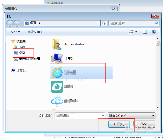163x138 pixels.
Task: Click the forward navigation arrow
Action: 17,23
